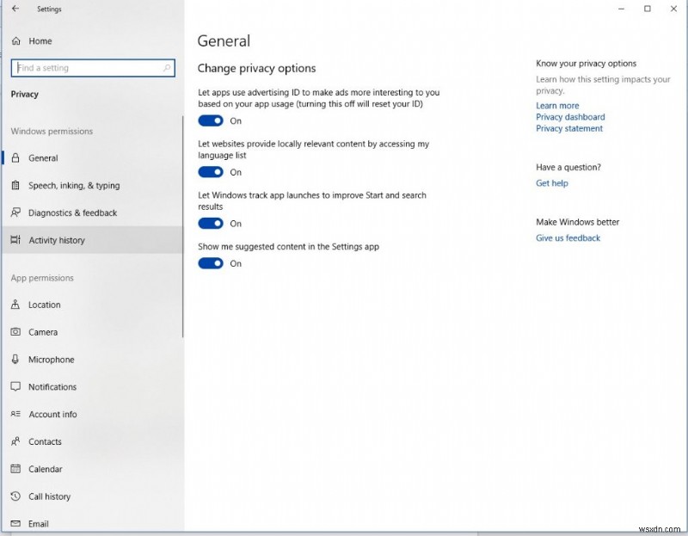
Task: Disable locally relevant content via language list
Action: point(210,172)
